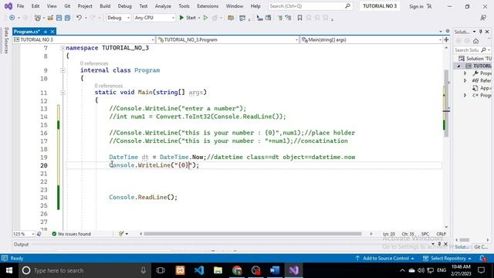Select the Program.cs tab
Viewport: 494px width, 278px height.
27,32
